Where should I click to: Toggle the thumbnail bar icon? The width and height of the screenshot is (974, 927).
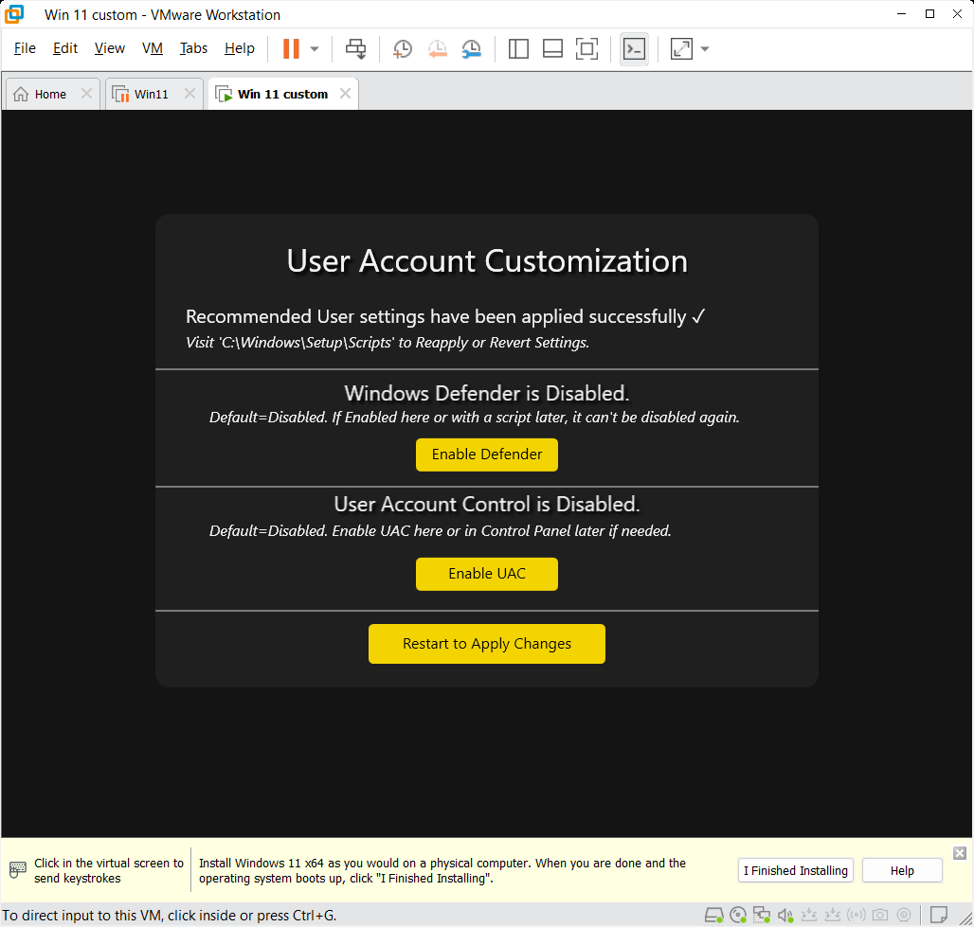coord(552,48)
